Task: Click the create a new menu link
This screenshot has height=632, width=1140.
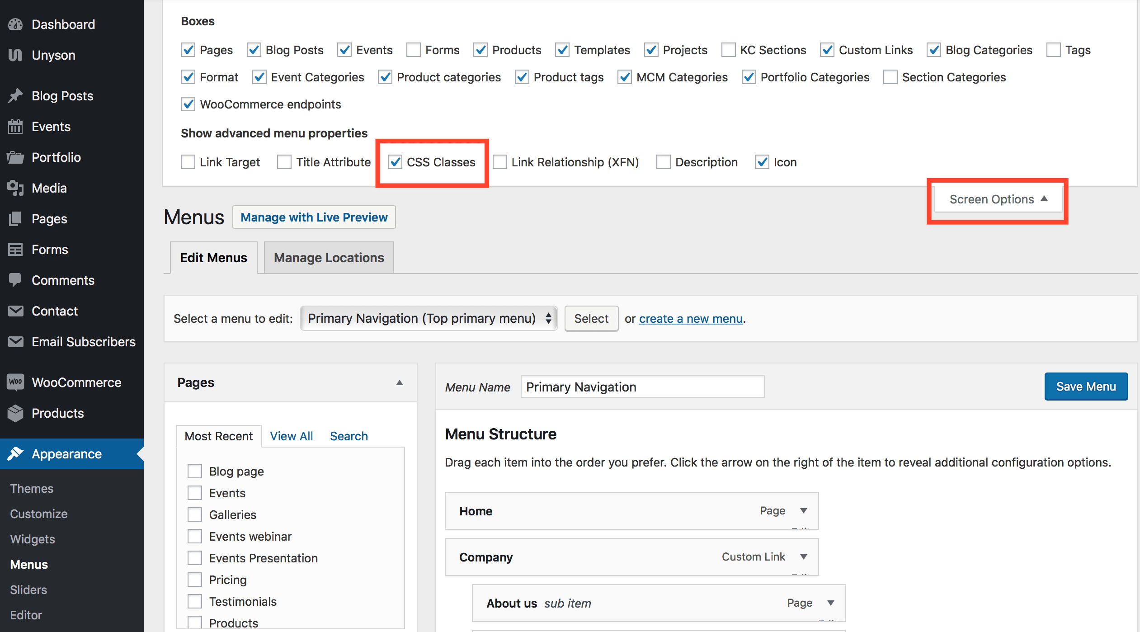Action: coord(691,319)
